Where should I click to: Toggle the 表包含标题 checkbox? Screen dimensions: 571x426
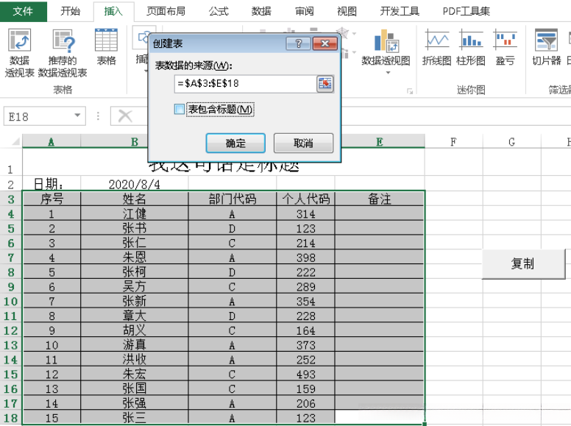[179, 109]
